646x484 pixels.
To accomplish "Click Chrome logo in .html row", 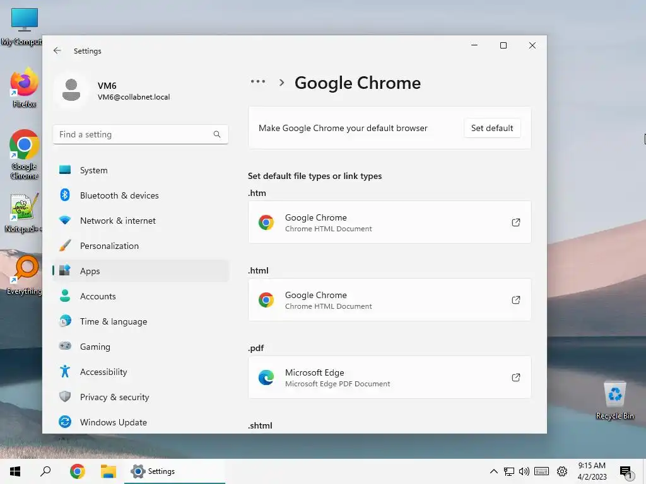I will coord(266,299).
